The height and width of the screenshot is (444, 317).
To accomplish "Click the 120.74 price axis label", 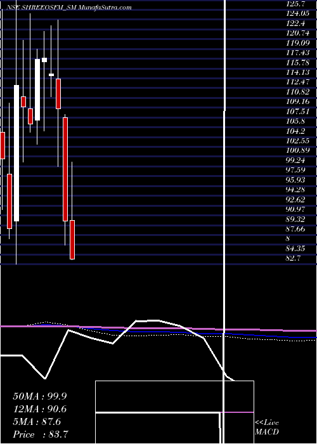I will coord(298,33).
